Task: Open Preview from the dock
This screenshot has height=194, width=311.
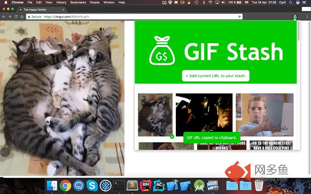Action: pyautogui.click(x=212, y=186)
